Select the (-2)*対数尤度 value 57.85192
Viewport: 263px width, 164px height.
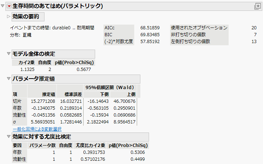click(x=150, y=42)
